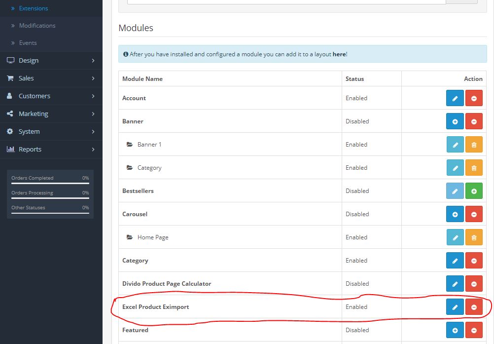494x344 pixels.
Task: Uninstall the bold Category module
Action: (473, 261)
